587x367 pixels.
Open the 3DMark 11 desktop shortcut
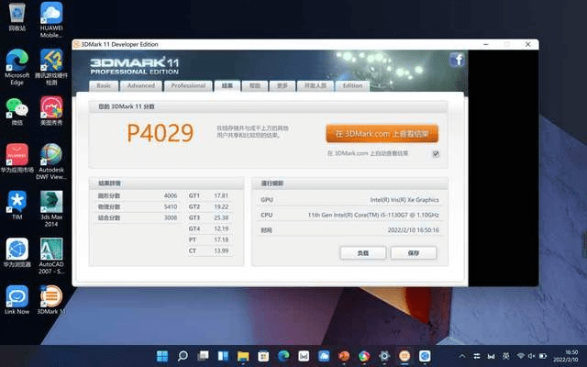pyautogui.click(x=51, y=296)
